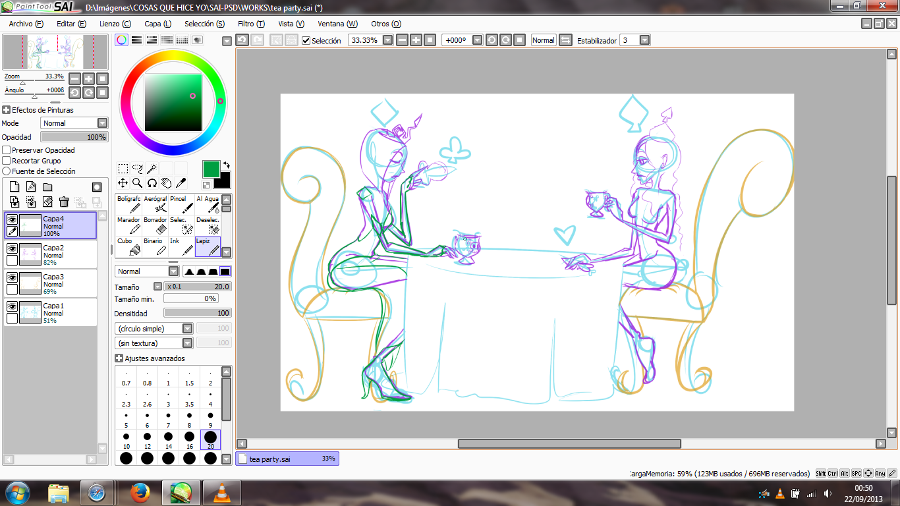This screenshot has height=506, width=900.
Task: Toggle the Selección checkbox in toolbar
Action: tap(306, 40)
